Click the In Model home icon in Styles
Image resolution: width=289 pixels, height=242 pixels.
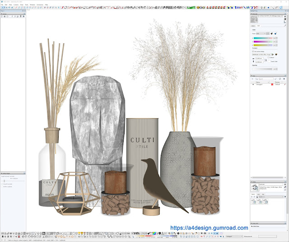tap(257, 197)
